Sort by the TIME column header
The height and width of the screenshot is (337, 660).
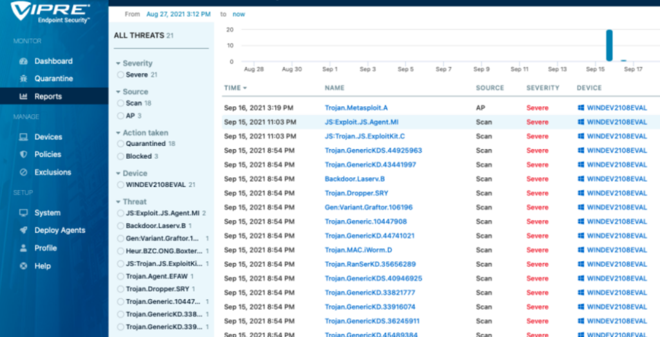point(235,88)
